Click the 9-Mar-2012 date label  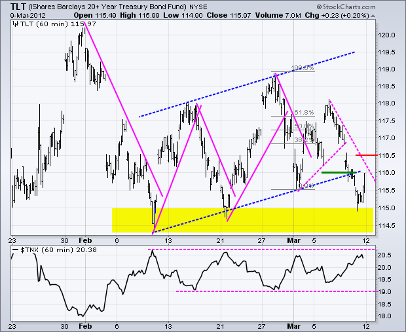(x=28, y=15)
